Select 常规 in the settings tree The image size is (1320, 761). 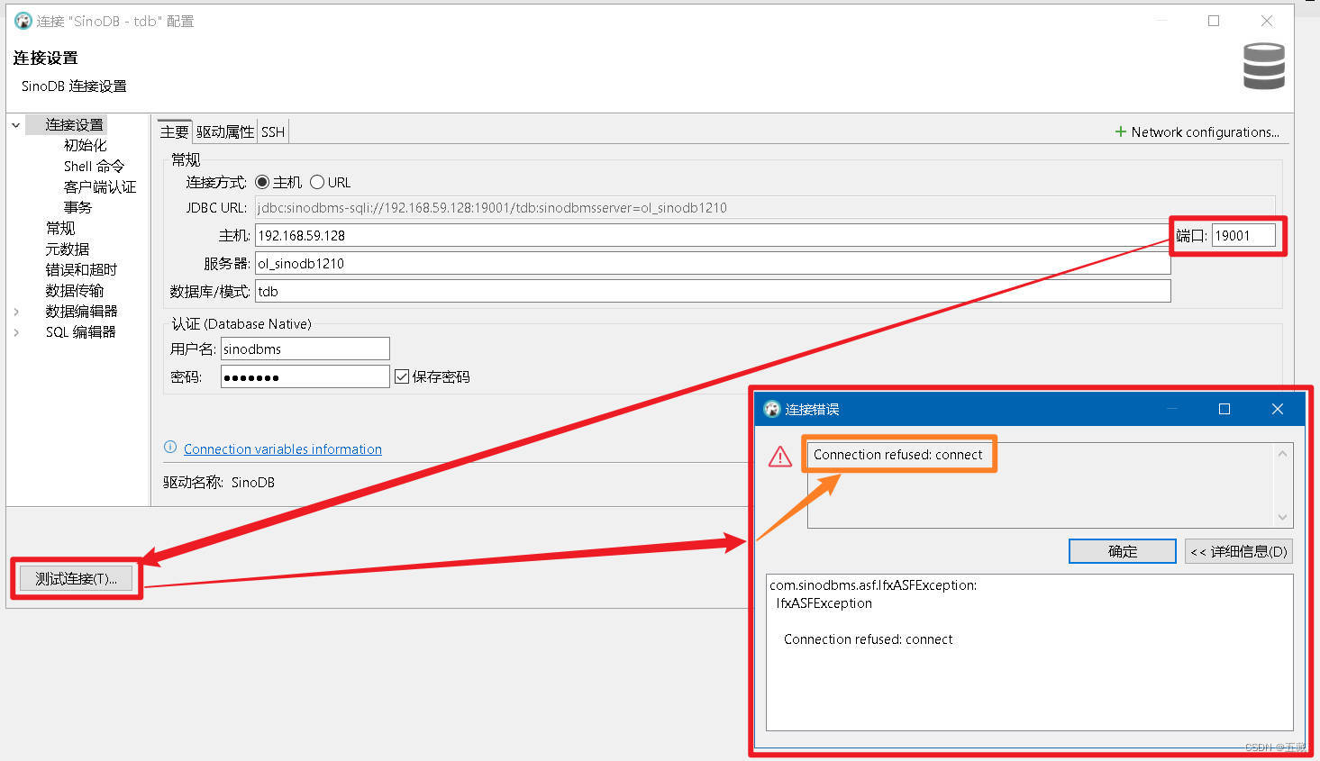(60, 228)
